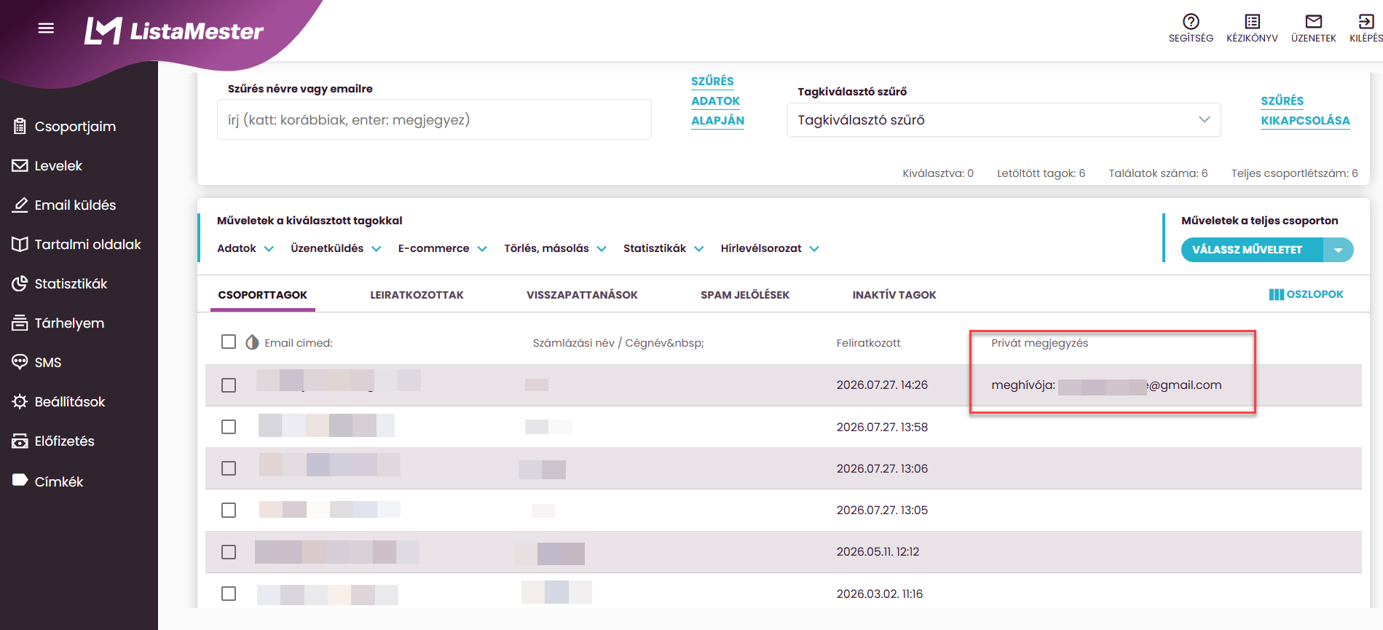Expand the Statisztikák operations dropdown

coord(663,248)
